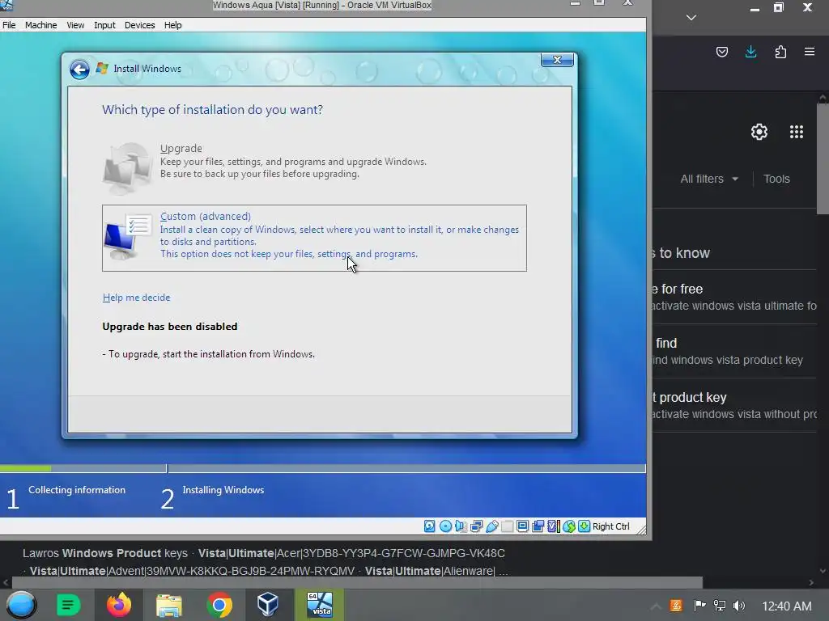Open the browser downloads icon
The image size is (829, 621).
pos(750,52)
